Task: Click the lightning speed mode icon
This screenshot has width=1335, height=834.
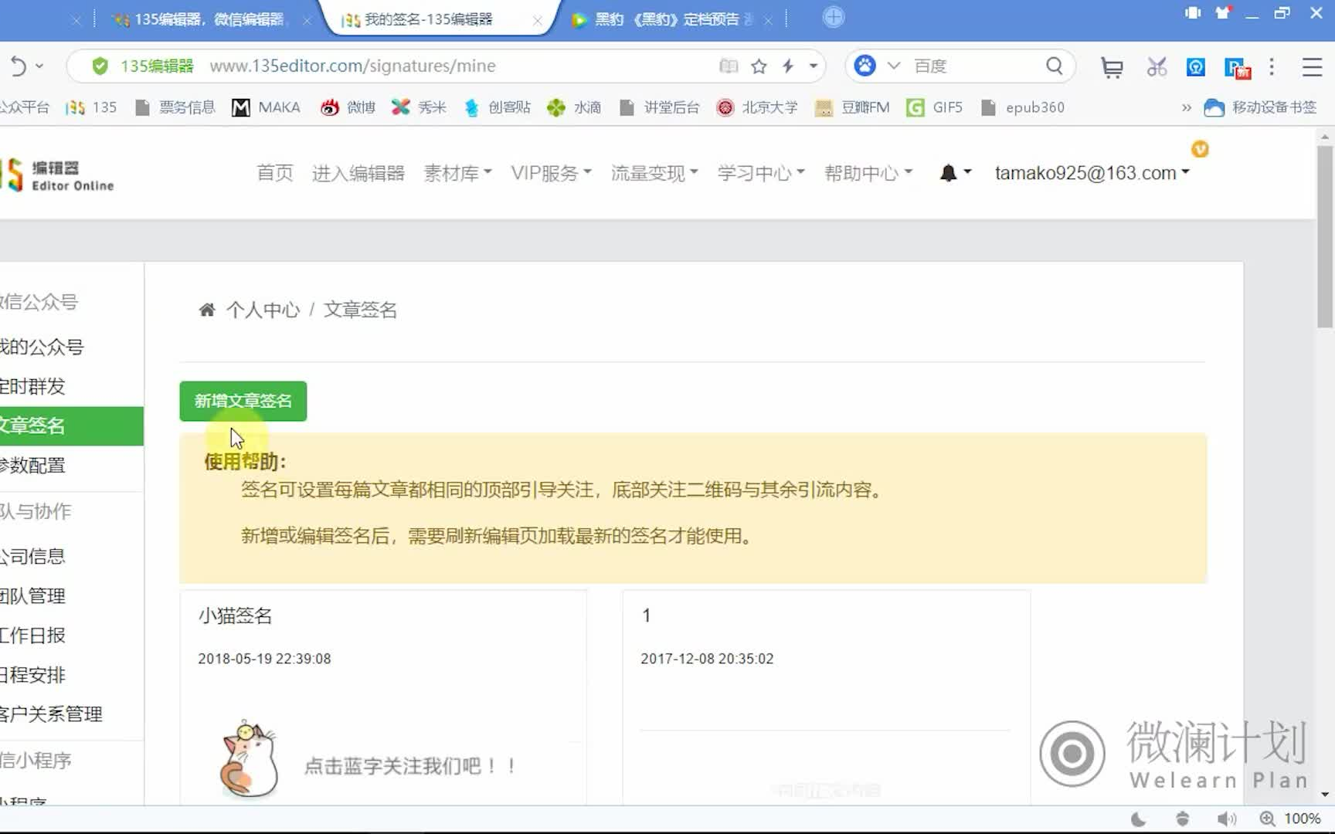Action: (x=788, y=66)
